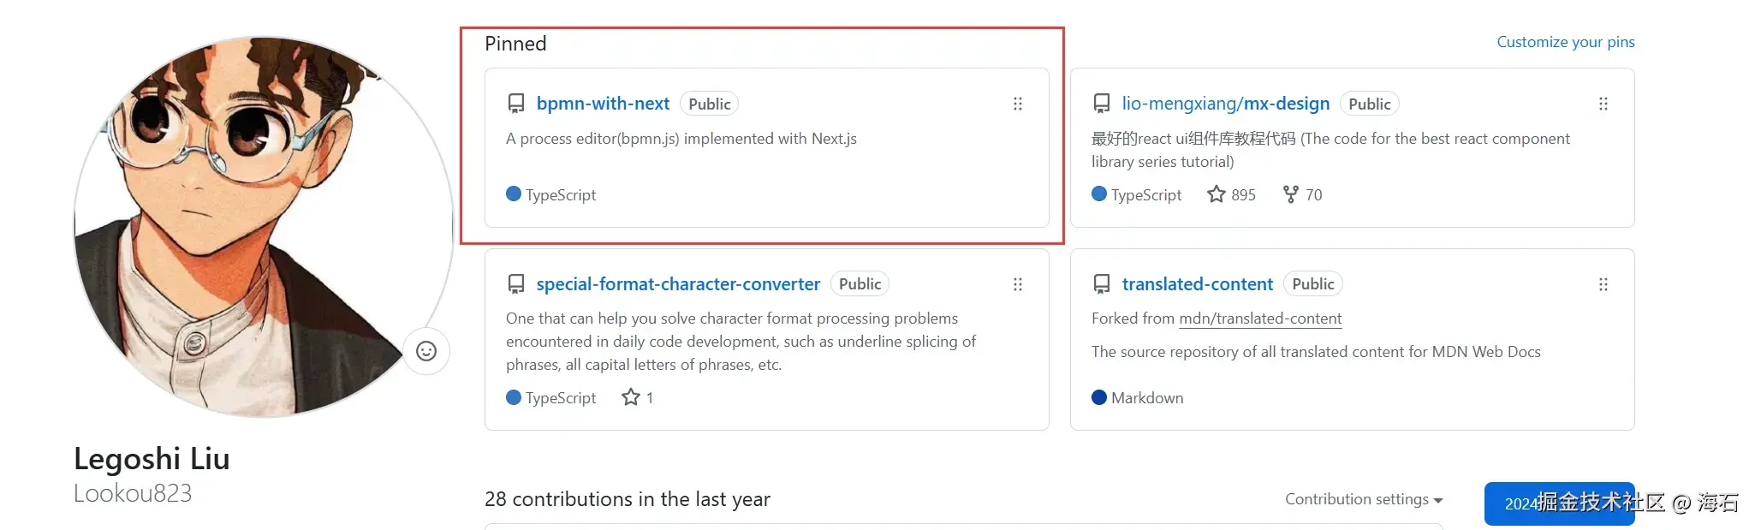Click the set status smiley icon
The height and width of the screenshot is (530, 1755).
point(426,351)
